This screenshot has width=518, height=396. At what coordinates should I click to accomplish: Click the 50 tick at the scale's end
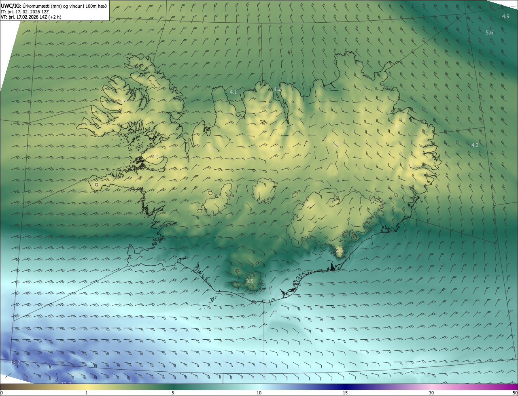pos(515,393)
